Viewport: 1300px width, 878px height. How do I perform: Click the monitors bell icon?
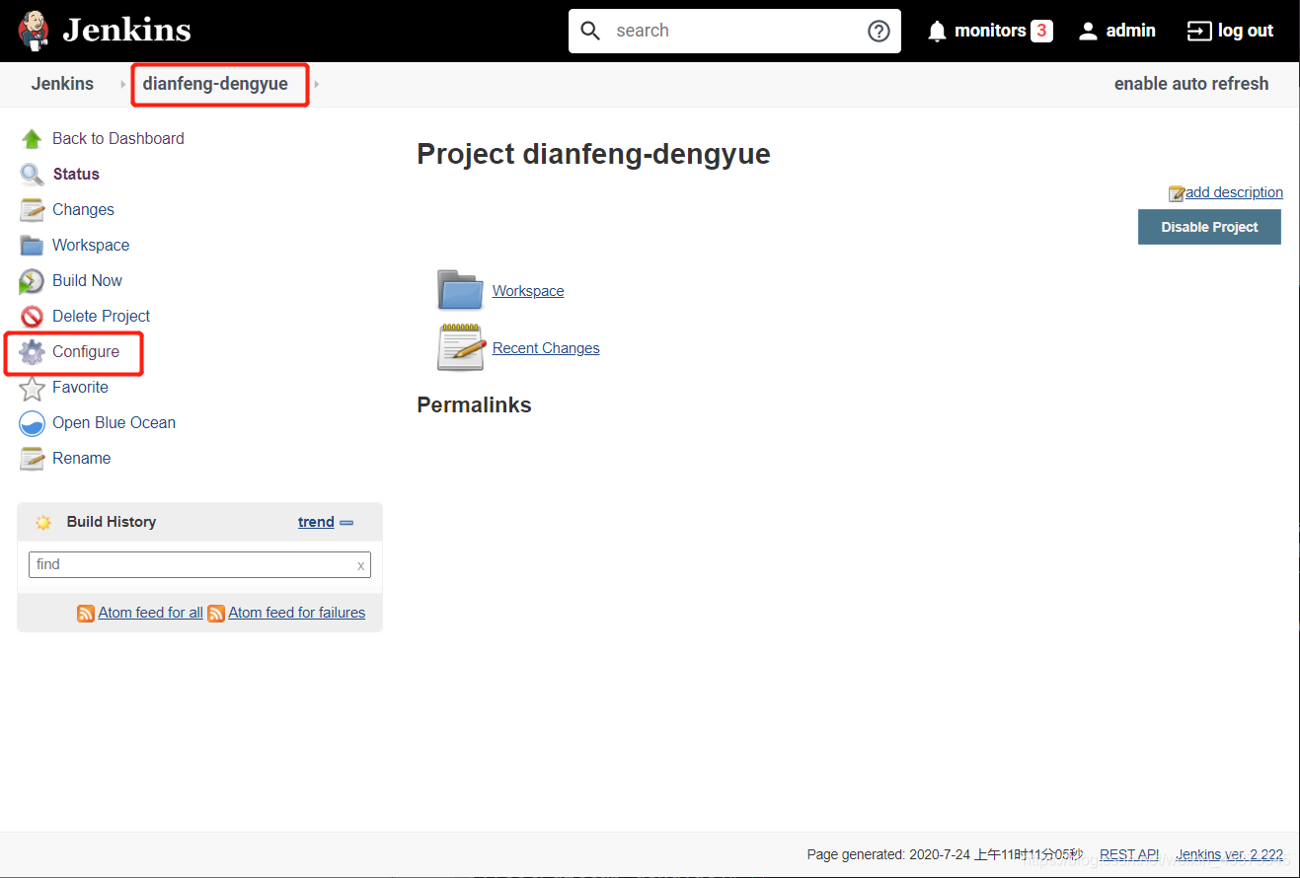(x=938, y=32)
